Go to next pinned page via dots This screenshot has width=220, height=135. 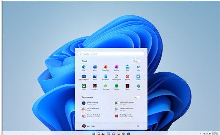145,78
